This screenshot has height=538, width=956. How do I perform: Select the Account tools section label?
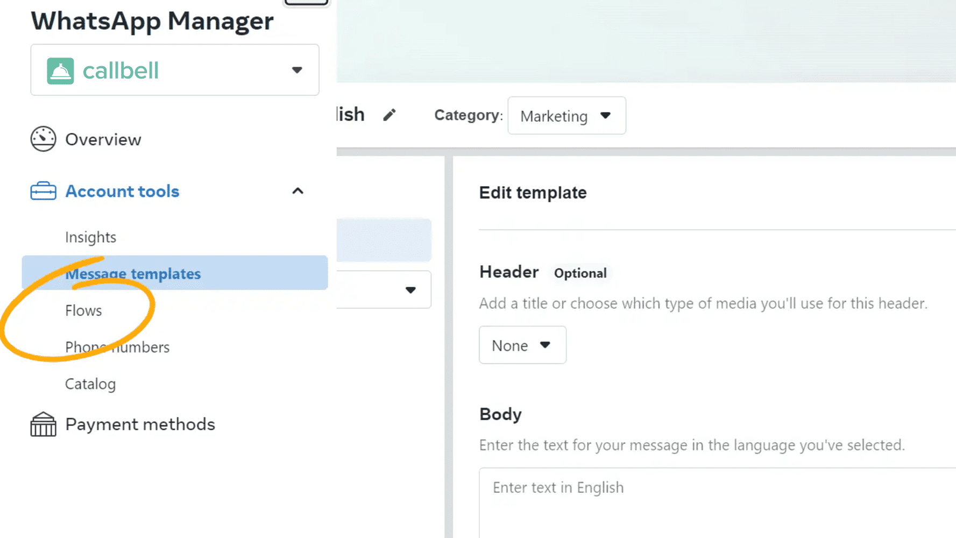(122, 192)
